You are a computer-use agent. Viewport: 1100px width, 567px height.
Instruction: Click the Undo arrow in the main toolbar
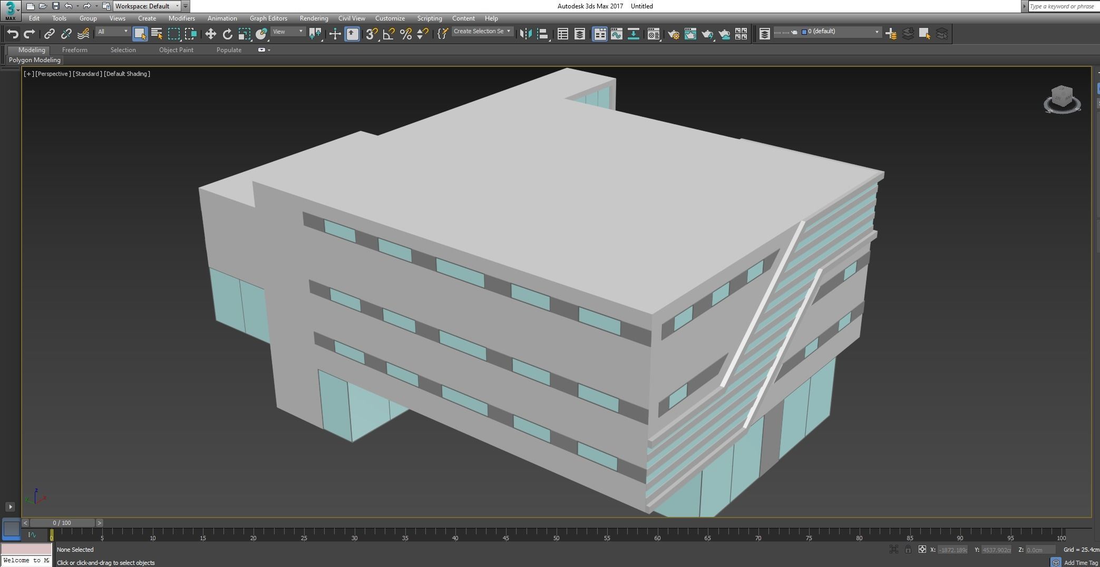pyautogui.click(x=13, y=34)
